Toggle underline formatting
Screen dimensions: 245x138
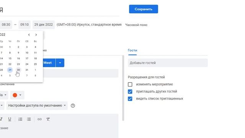[10, 119]
